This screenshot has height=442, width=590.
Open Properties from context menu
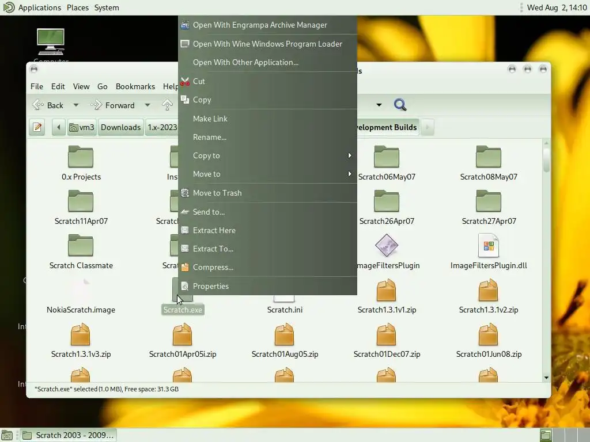point(267,286)
